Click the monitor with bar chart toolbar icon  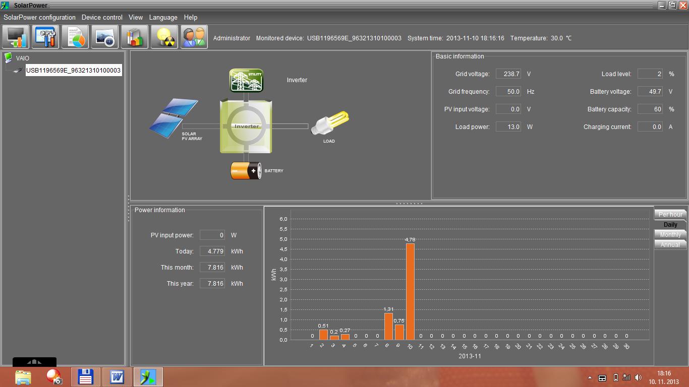tap(16, 38)
